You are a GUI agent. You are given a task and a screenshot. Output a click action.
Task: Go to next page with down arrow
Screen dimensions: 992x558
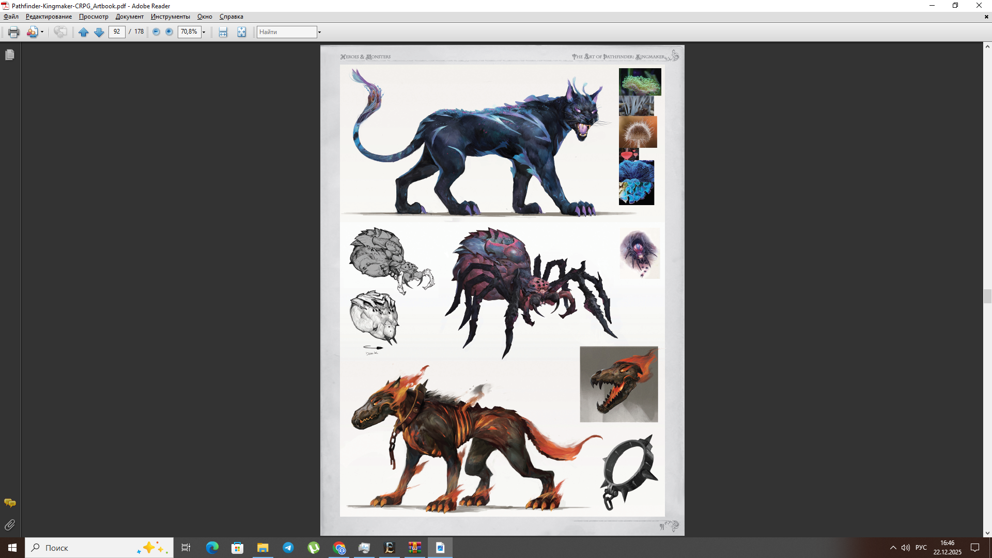click(x=99, y=32)
